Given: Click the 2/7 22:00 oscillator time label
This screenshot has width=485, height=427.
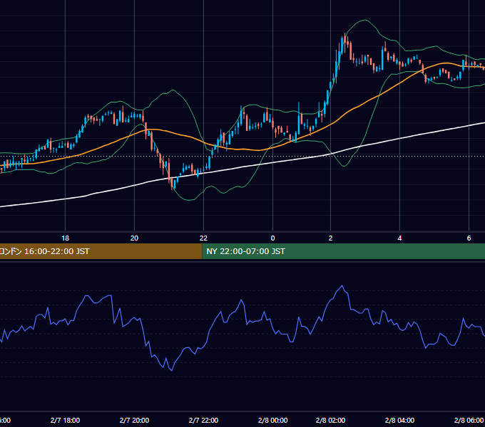Looking at the screenshot, I should (x=203, y=420).
